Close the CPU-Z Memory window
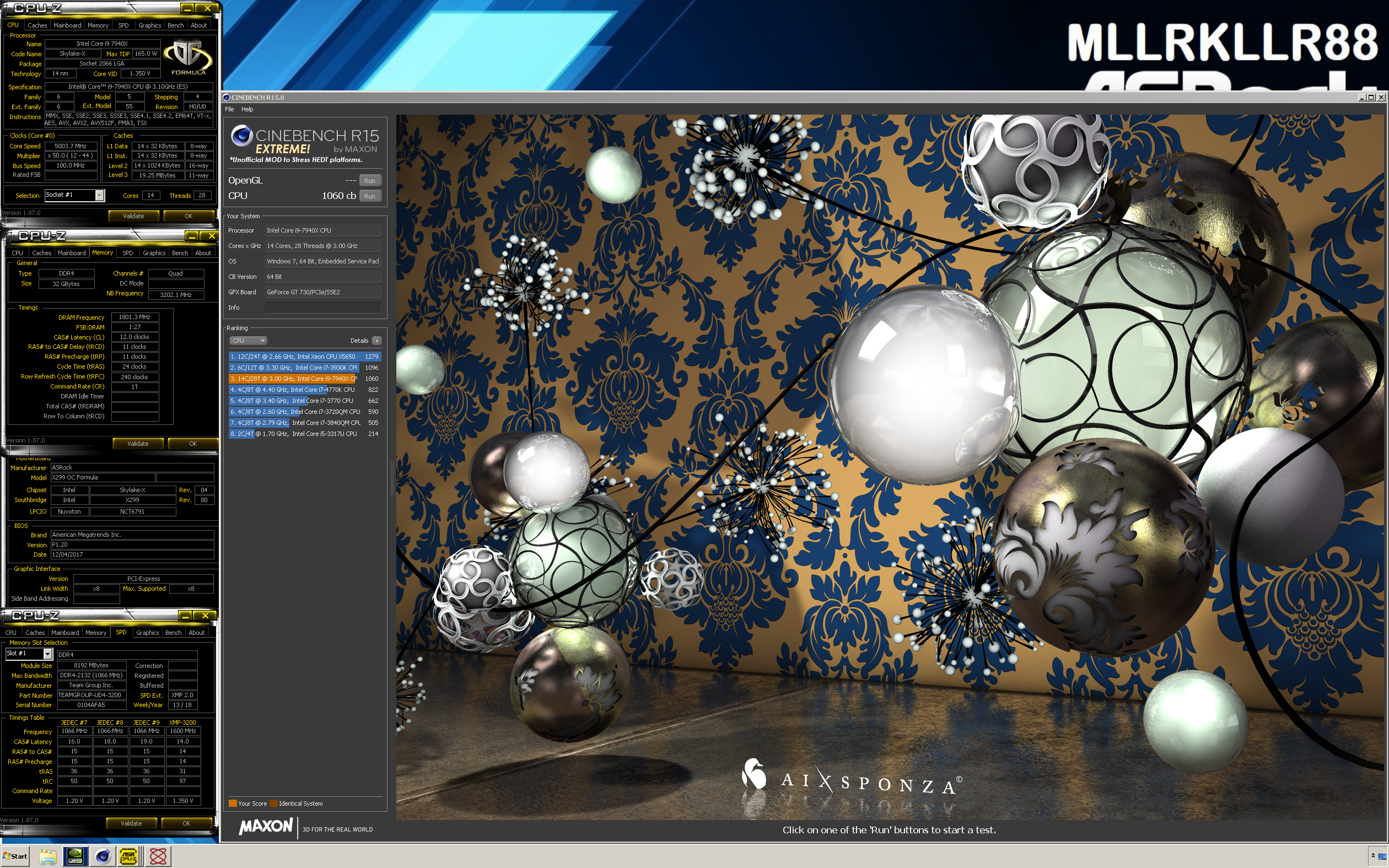 point(211,236)
